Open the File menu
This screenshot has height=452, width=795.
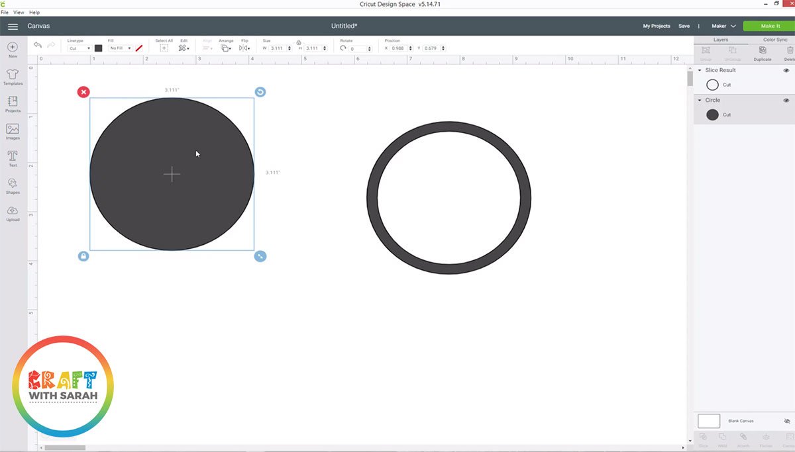[x=5, y=13]
